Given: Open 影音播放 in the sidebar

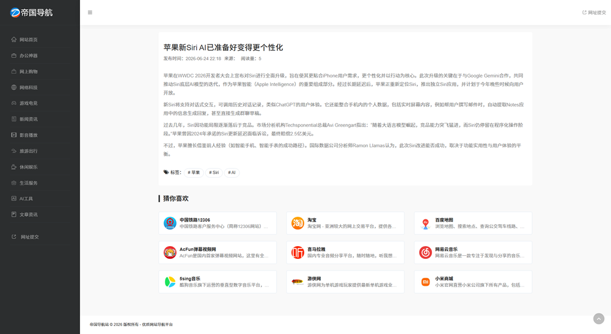Looking at the screenshot, I should 29,135.
